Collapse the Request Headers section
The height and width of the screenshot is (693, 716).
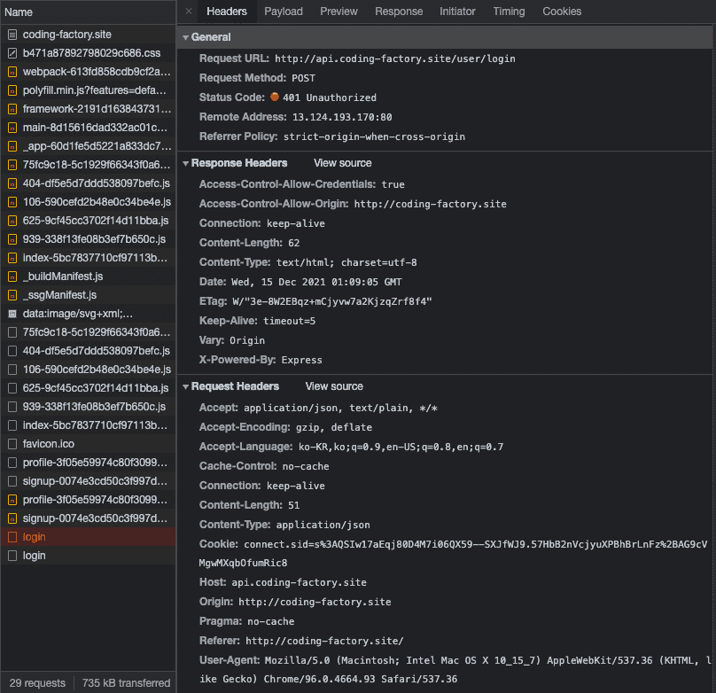(185, 386)
